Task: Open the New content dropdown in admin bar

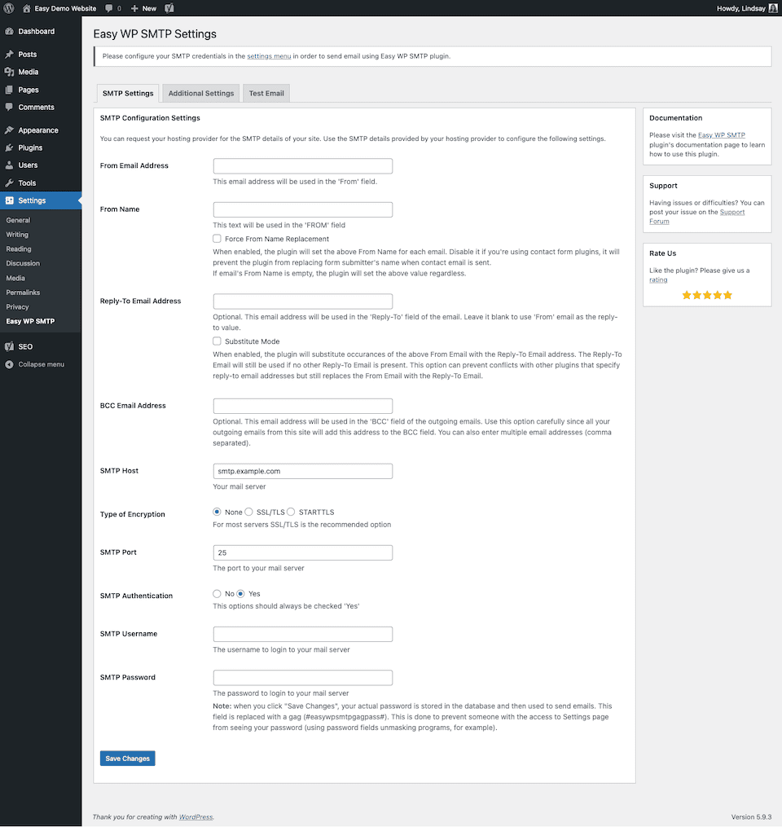Action: [x=143, y=8]
